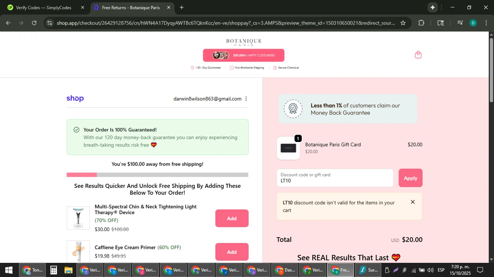The height and width of the screenshot is (277, 494).
Task: Open the Chrome profile avatar D
Action: point(473,23)
